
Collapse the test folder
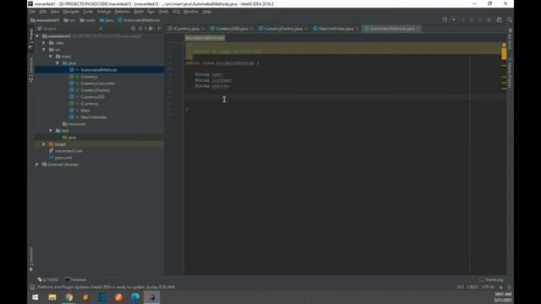click(51, 131)
